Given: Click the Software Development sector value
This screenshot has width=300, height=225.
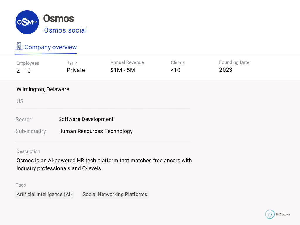Looking at the screenshot, I should (x=86, y=119).
